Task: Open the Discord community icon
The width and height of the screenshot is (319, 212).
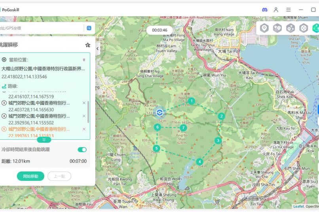Action: point(264,9)
